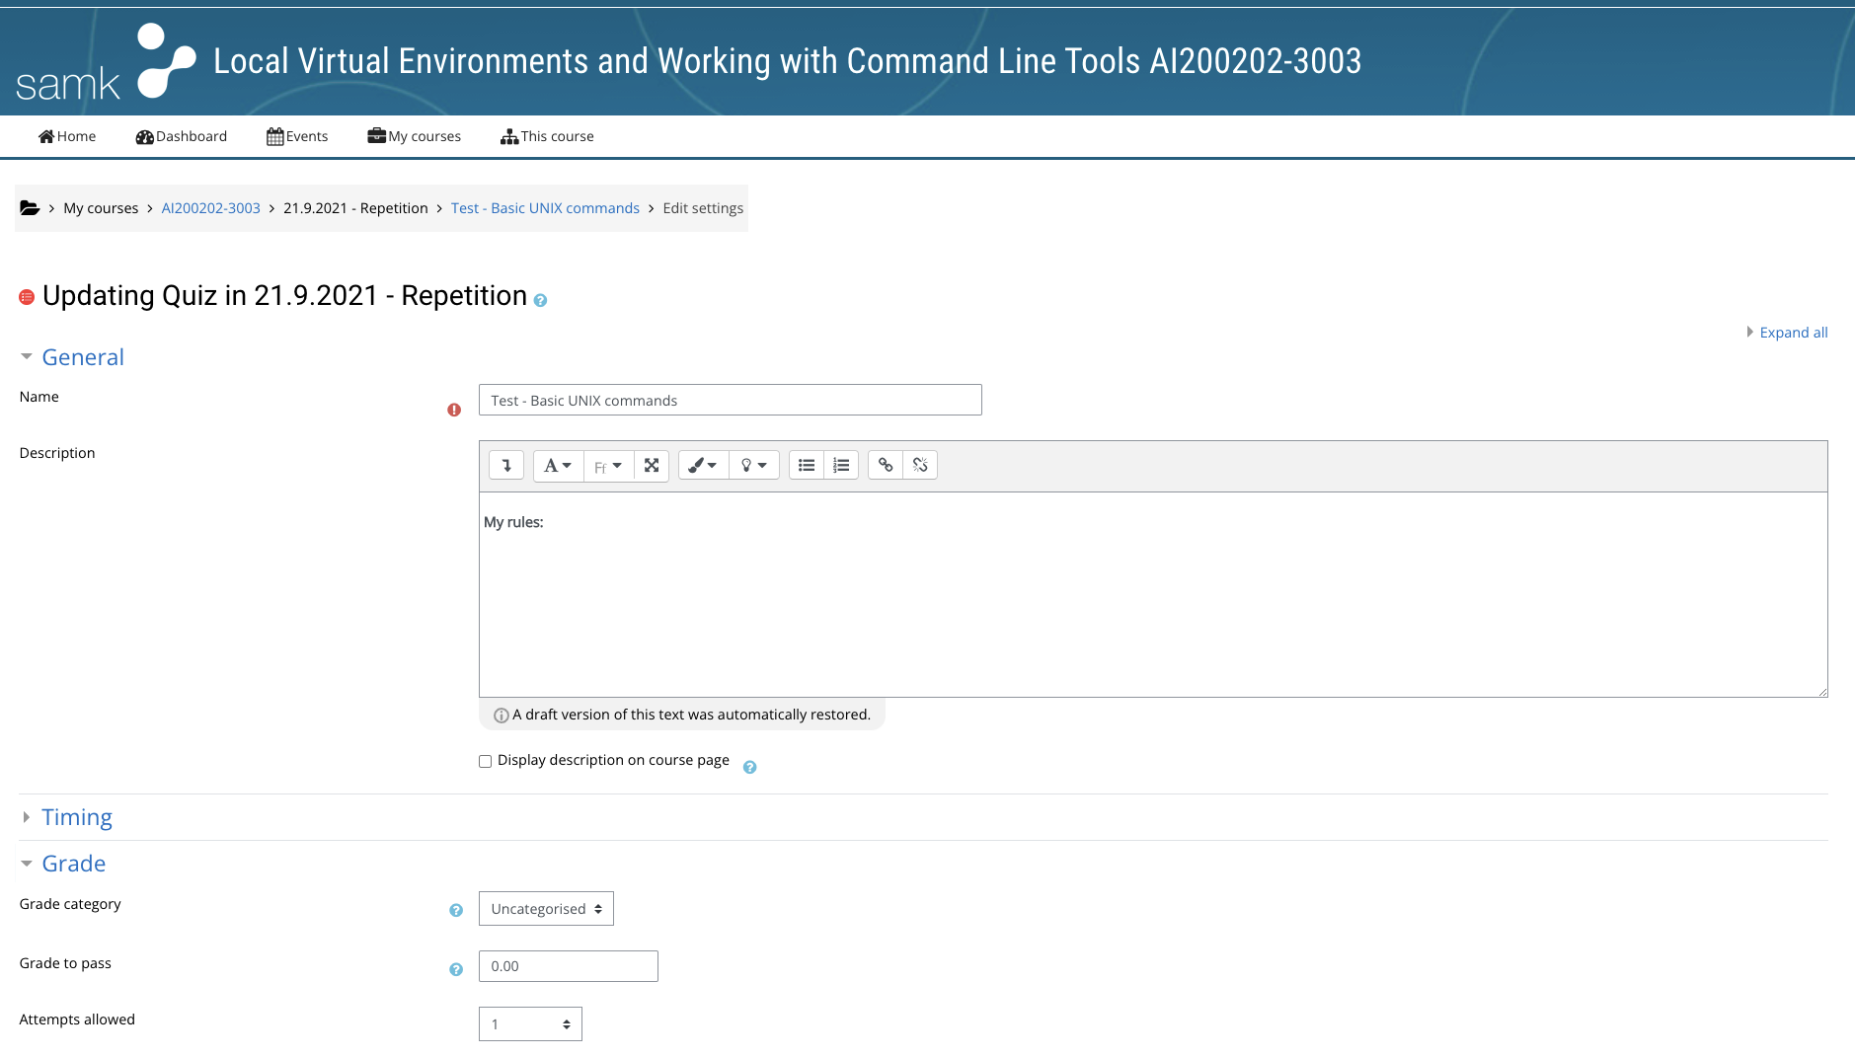Open the Grade category dropdown
The image size is (1855, 1057).
[545, 908]
